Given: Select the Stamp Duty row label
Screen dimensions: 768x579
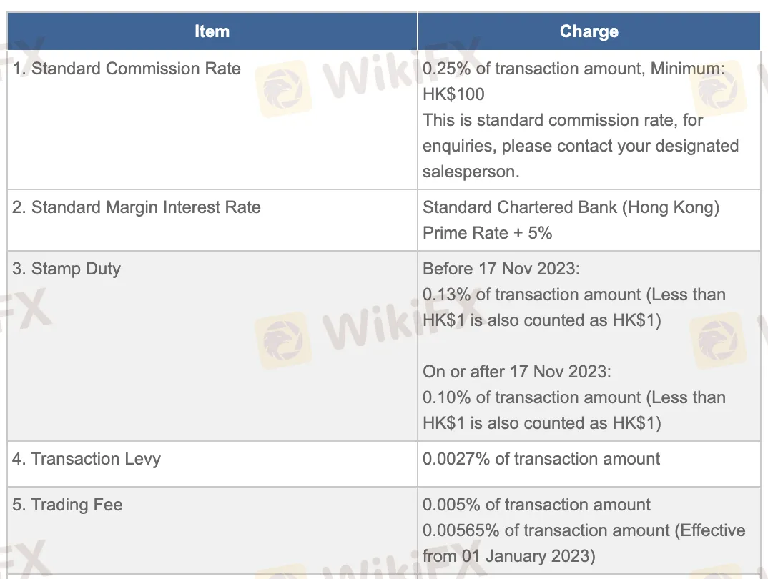Looking at the screenshot, I should coord(66,269).
